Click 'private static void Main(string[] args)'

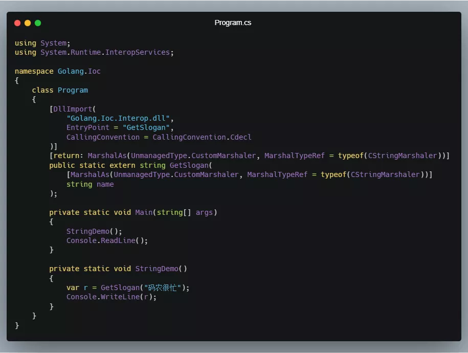click(133, 212)
